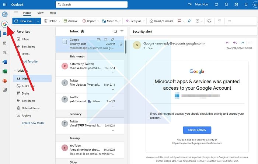The width and height of the screenshot is (258, 164).
Task: Open the Mail icon in left rail
Action: pyautogui.click(x=4, y=34)
